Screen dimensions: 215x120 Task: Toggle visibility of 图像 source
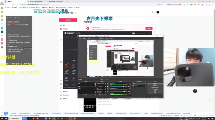point(105,88)
